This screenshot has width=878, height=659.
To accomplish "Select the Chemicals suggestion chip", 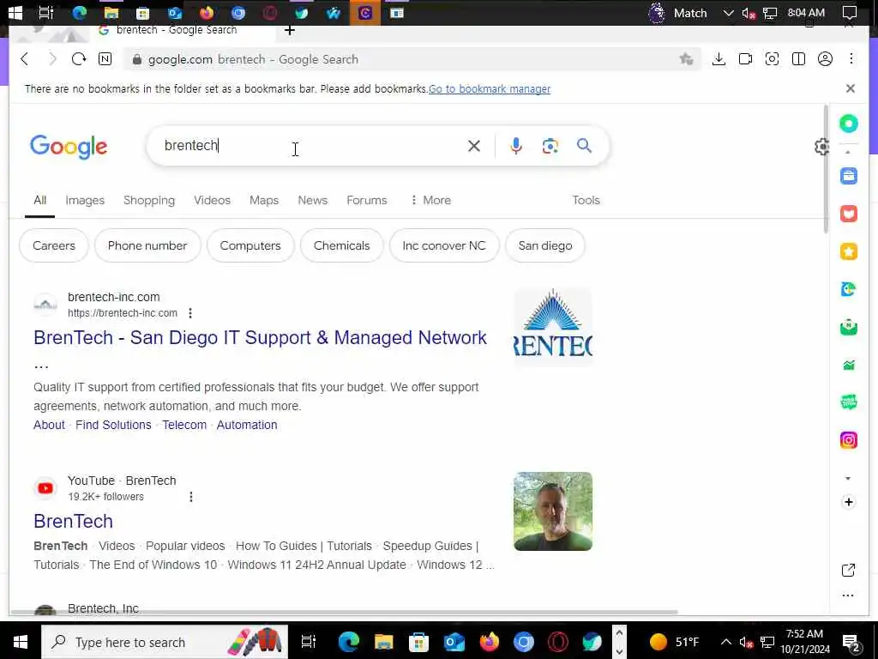I will 341,245.
